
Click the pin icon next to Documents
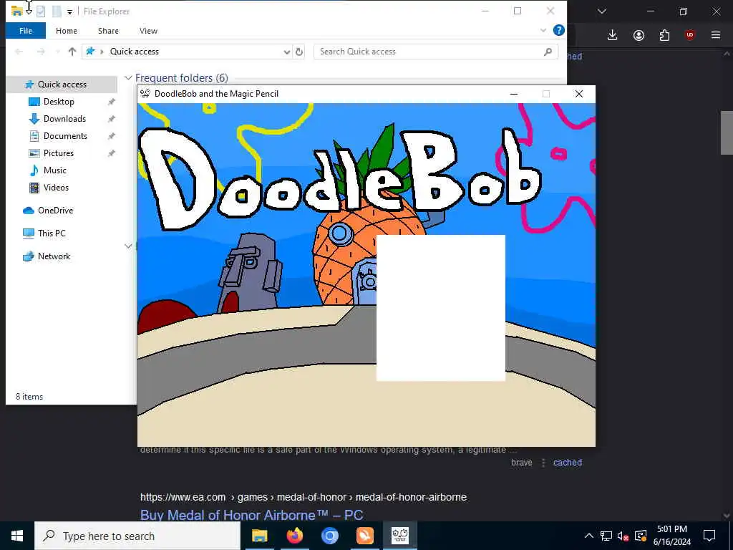(x=111, y=136)
